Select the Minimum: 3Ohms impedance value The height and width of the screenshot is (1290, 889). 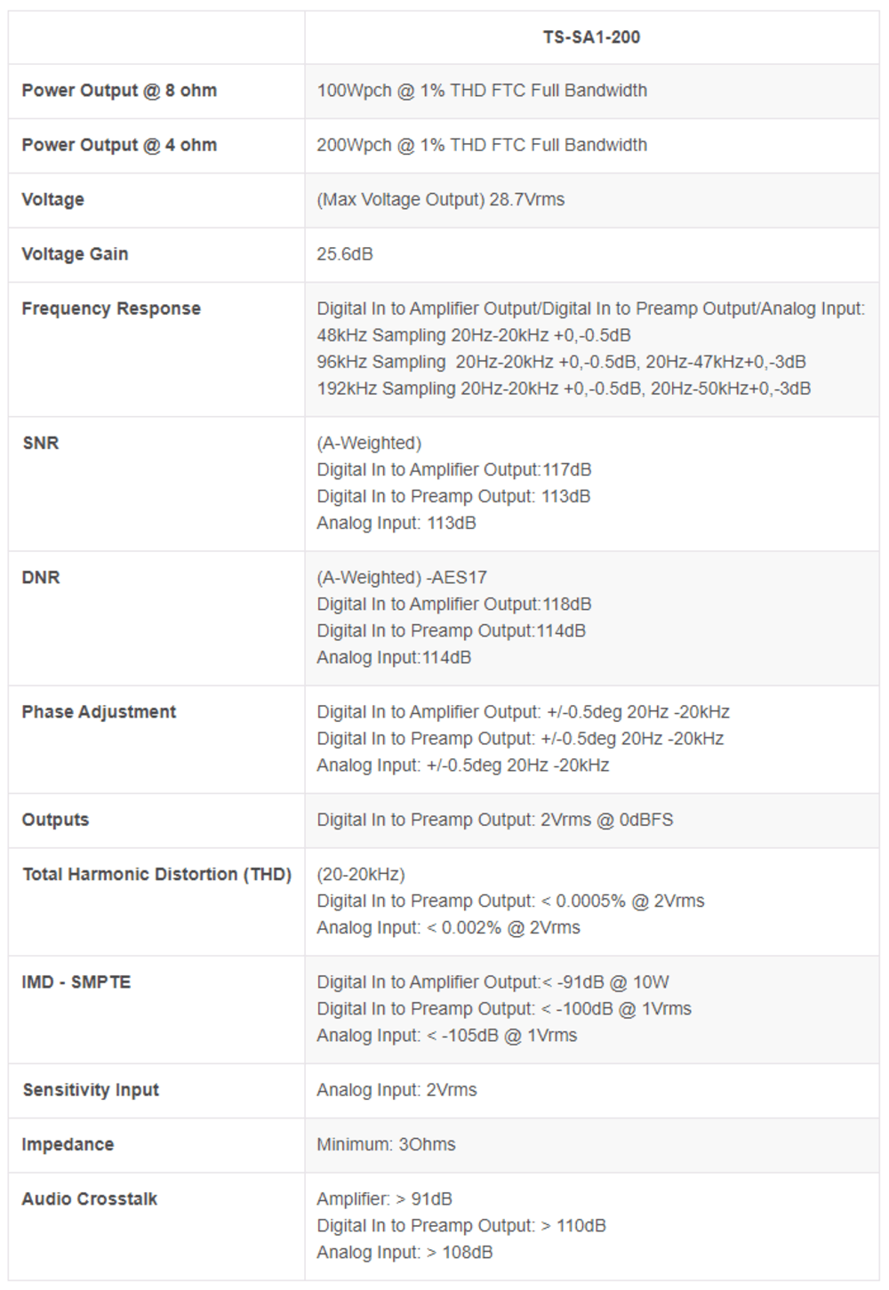tap(386, 1144)
